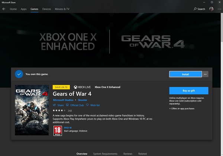Go back with the arrow icon

4,9
